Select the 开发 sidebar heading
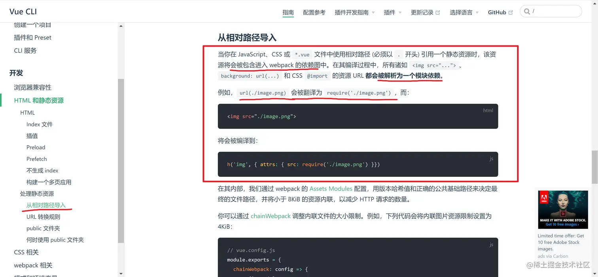 [x=16, y=73]
